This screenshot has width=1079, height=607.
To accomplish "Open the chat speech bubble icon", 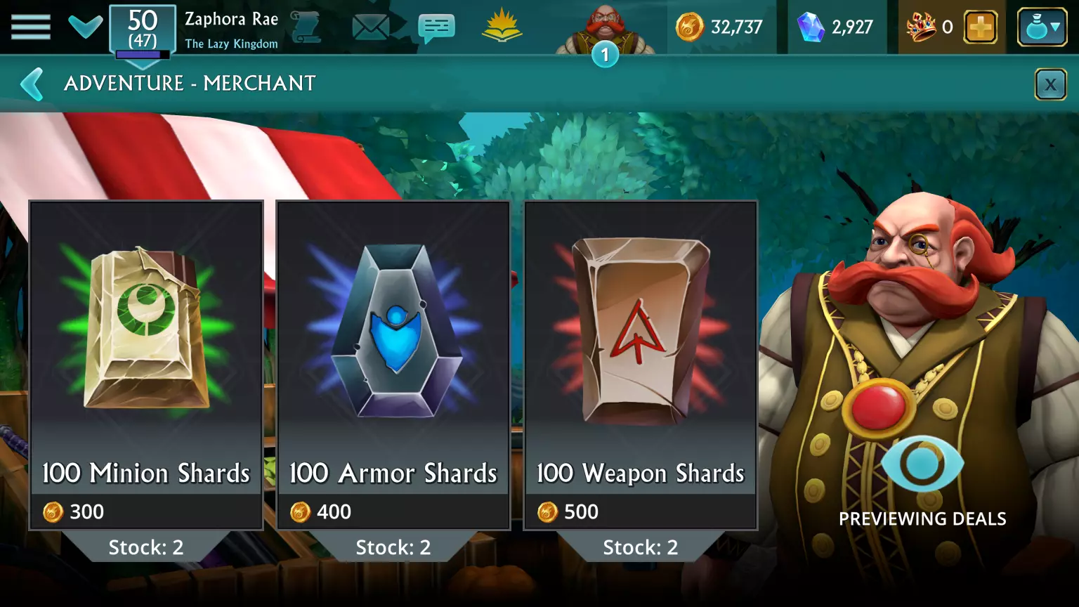I will (x=436, y=28).
